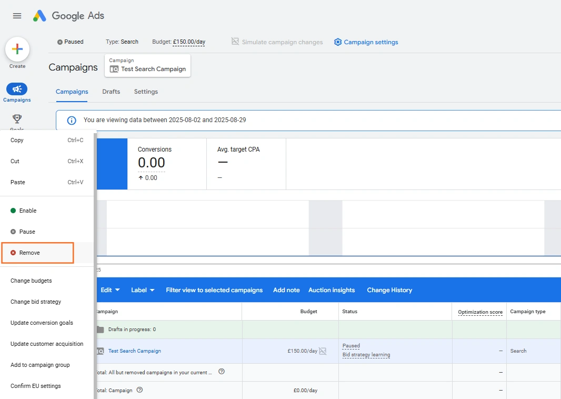
Task: Choose Copy from the context menu
Action: (47, 140)
